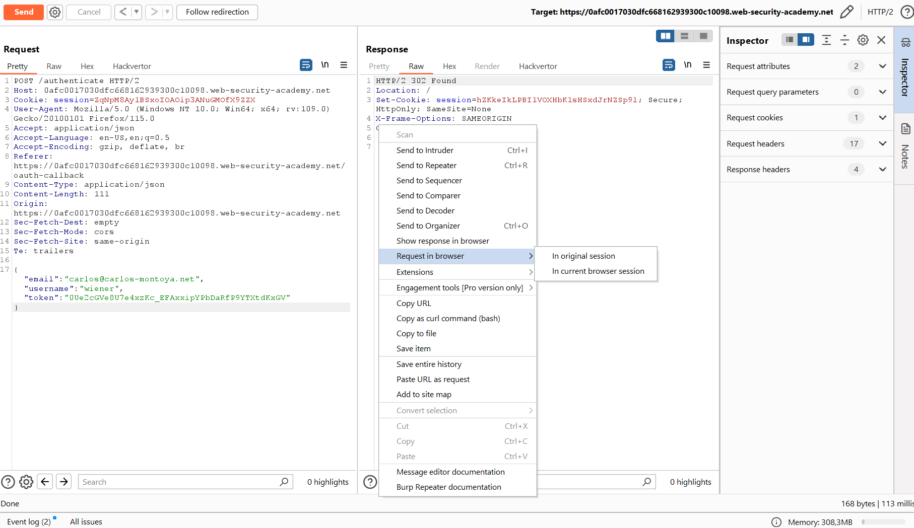Toggle word wrap icon in Request panel
Screen dimensions: 914x528
tap(306, 65)
